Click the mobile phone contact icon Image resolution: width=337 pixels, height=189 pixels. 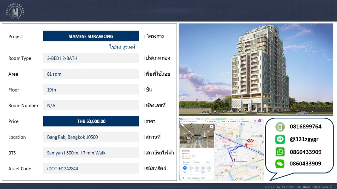pos(280,127)
